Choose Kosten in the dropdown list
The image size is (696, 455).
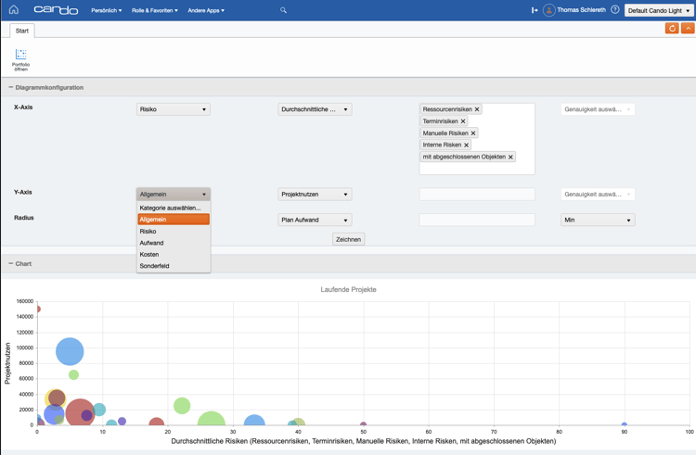pyautogui.click(x=174, y=254)
